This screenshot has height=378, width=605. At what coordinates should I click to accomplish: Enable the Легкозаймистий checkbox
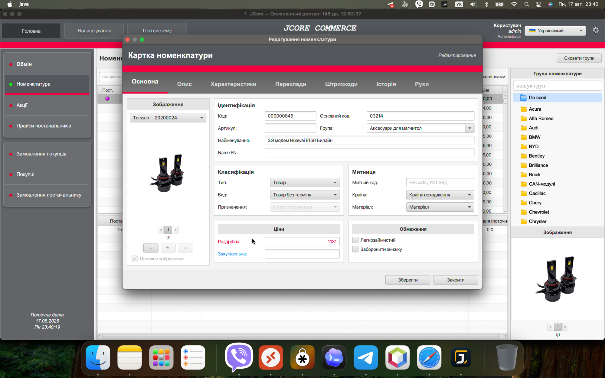(355, 240)
